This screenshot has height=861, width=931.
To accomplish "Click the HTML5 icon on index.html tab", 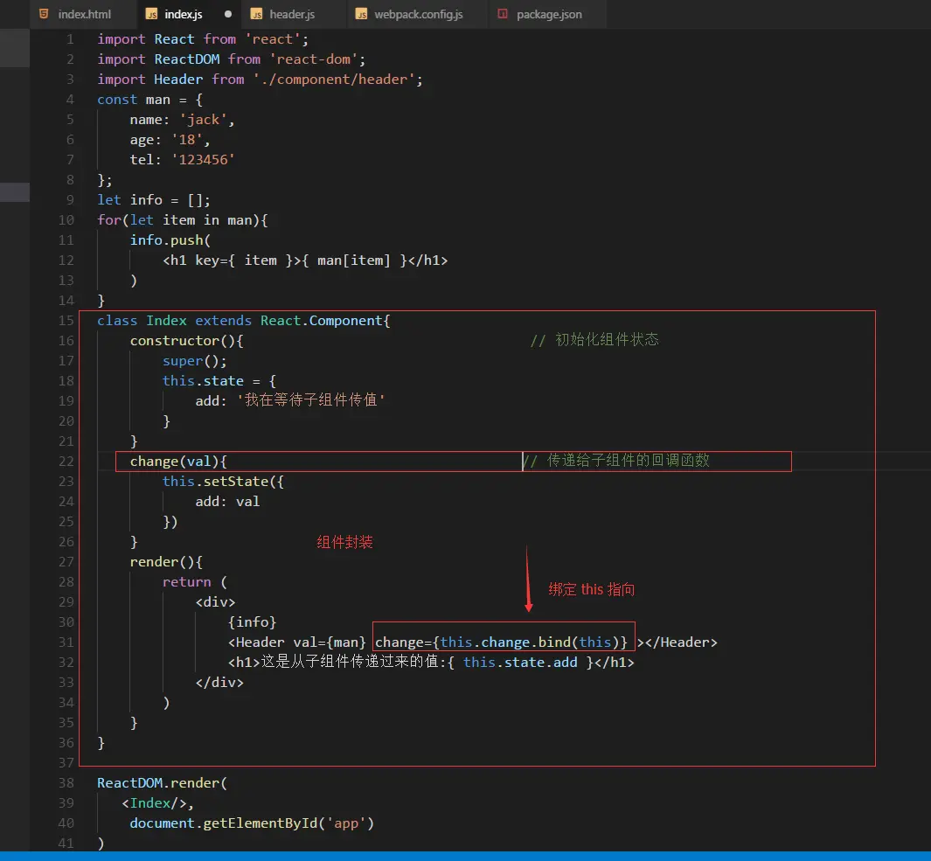I will click(x=44, y=14).
